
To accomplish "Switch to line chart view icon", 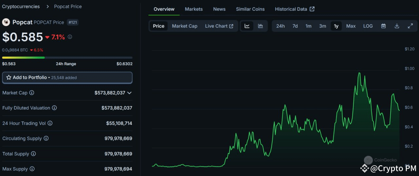I will tap(247, 26).
